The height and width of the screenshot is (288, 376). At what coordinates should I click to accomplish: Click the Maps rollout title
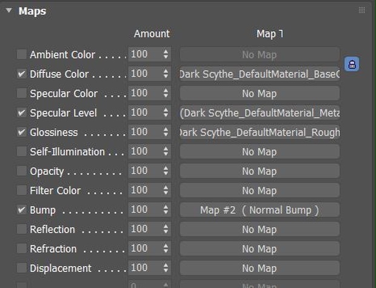[32, 11]
